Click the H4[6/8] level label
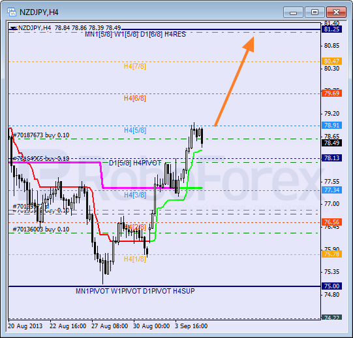Image resolution: width=353 pixels, height=338 pixels. [135, 98]
